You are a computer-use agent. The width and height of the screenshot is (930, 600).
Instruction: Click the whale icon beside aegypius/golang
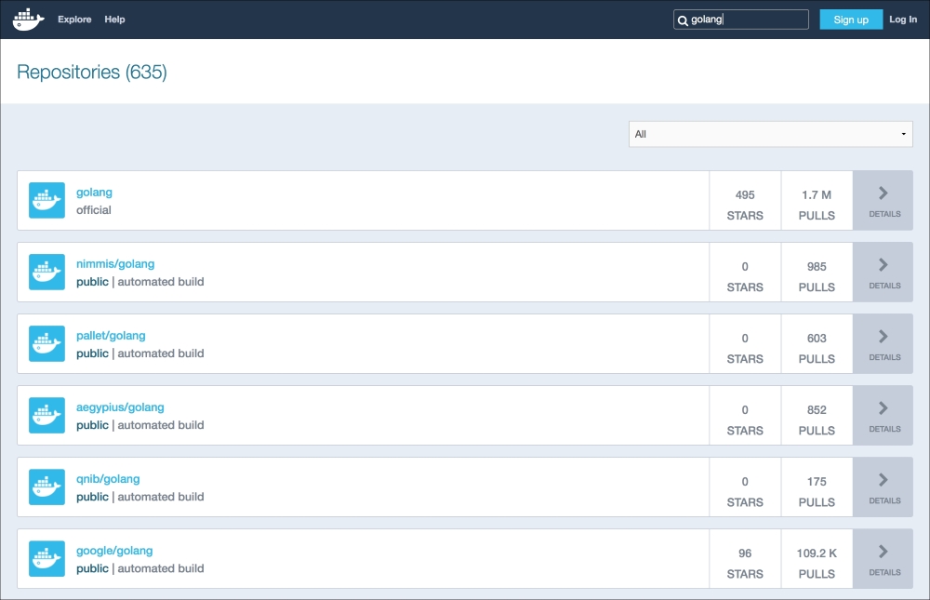pyautogui.click(x=46, y=416)
